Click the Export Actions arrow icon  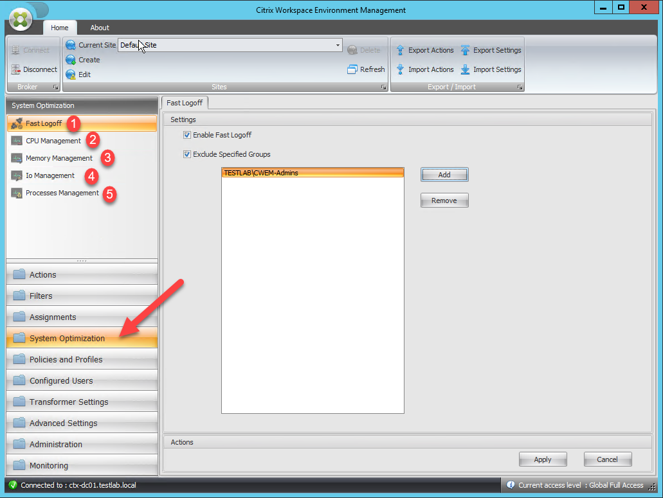click(x=400, y=50)
